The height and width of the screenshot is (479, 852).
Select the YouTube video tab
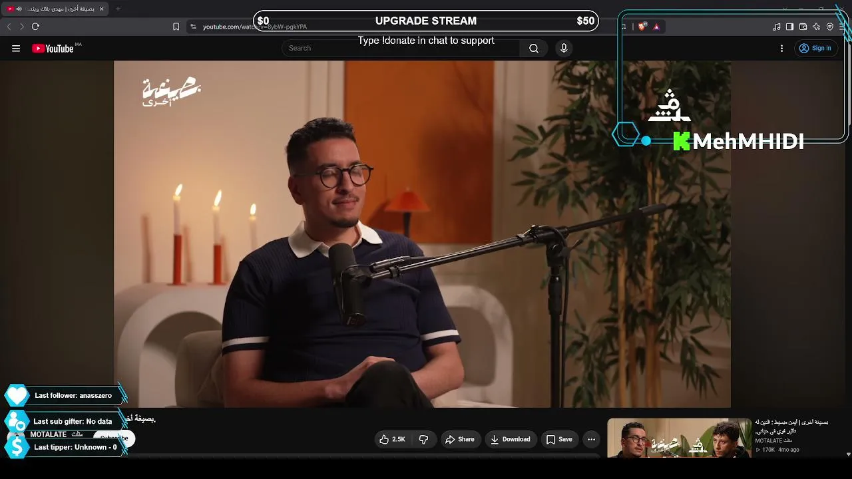click(56, 9)
